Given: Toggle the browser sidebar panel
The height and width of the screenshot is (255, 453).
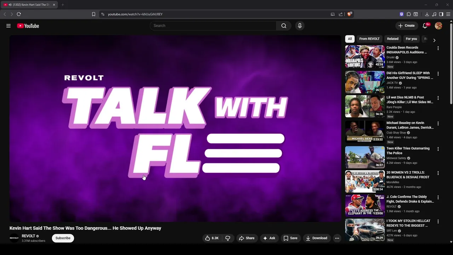Looking at the screenshot, I should point(441,14).
